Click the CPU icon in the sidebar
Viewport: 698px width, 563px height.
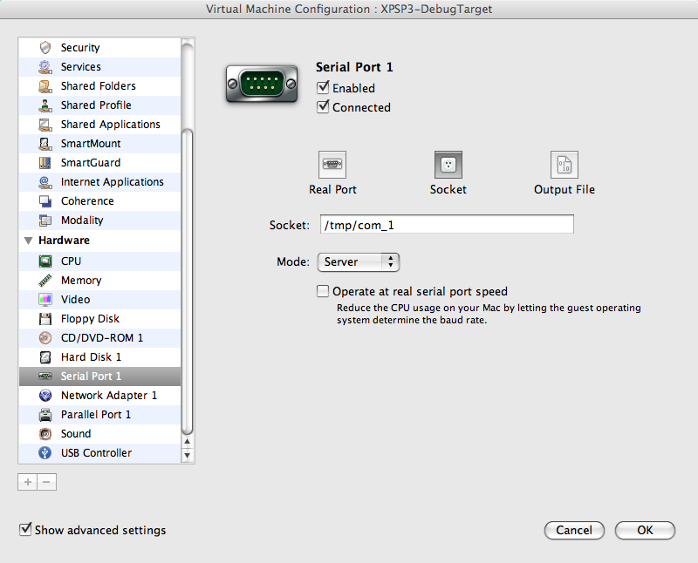pos(45,261)
